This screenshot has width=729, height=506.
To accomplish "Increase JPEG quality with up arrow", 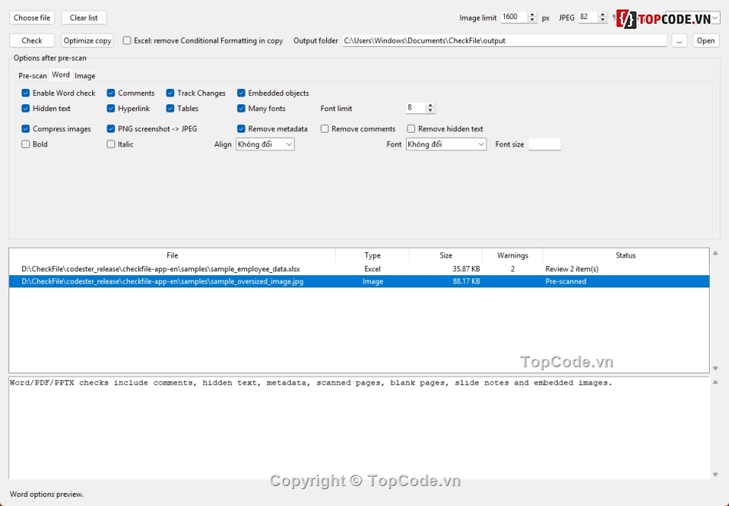I will pyautogui.click(x=603, y=15).
